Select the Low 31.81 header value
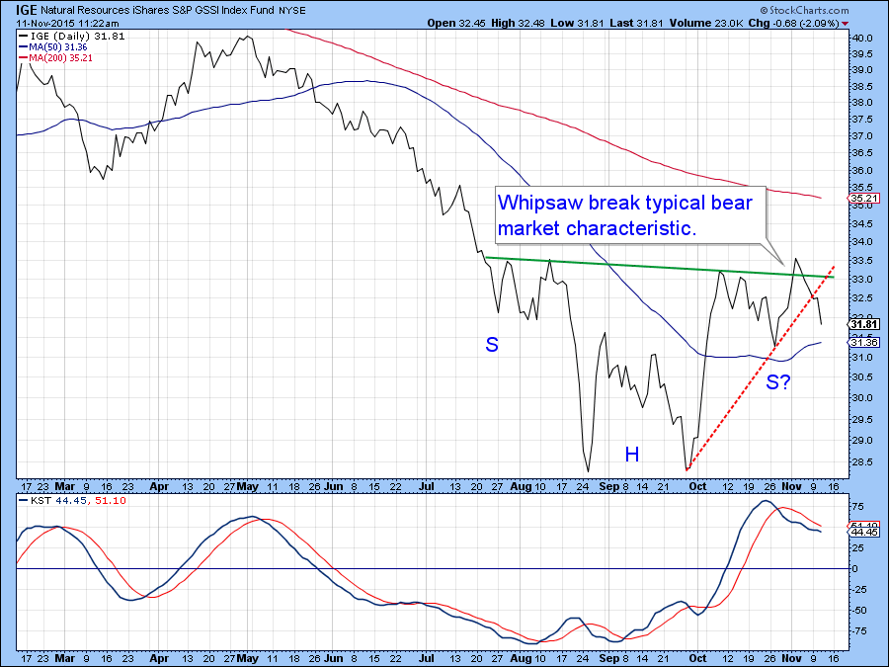This screenshot has width=889, height=667. tap(578, 24)
